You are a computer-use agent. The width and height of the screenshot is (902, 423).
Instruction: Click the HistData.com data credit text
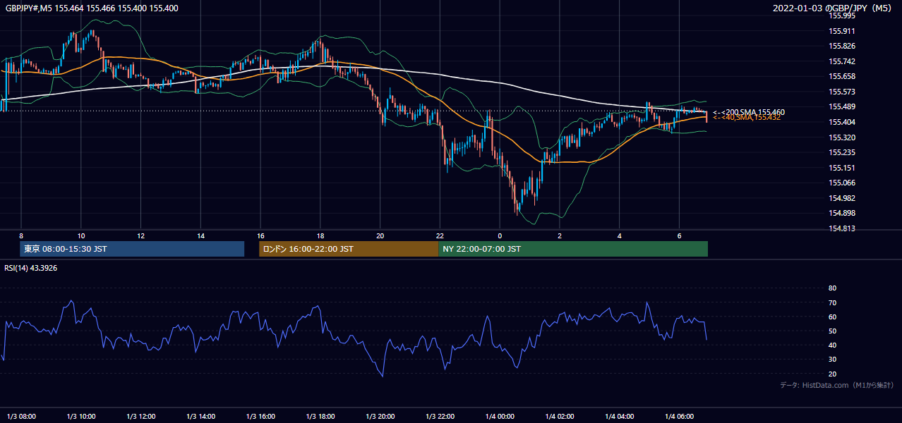click(837, 385)
